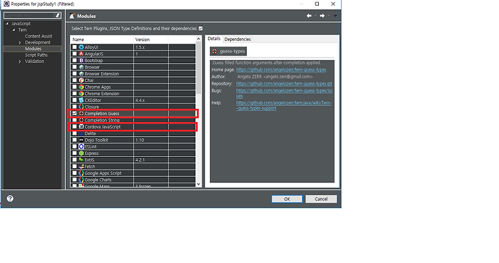Image resolution: width=499 pixels, height=263 pixels.
Task: Click the ExtJS module icon
Action: click(81, 160)
